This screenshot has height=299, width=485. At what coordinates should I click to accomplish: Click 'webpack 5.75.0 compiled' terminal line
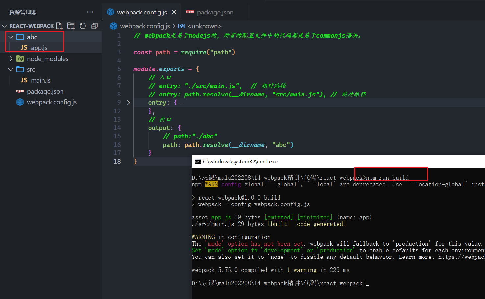click(x=271, y=270)
